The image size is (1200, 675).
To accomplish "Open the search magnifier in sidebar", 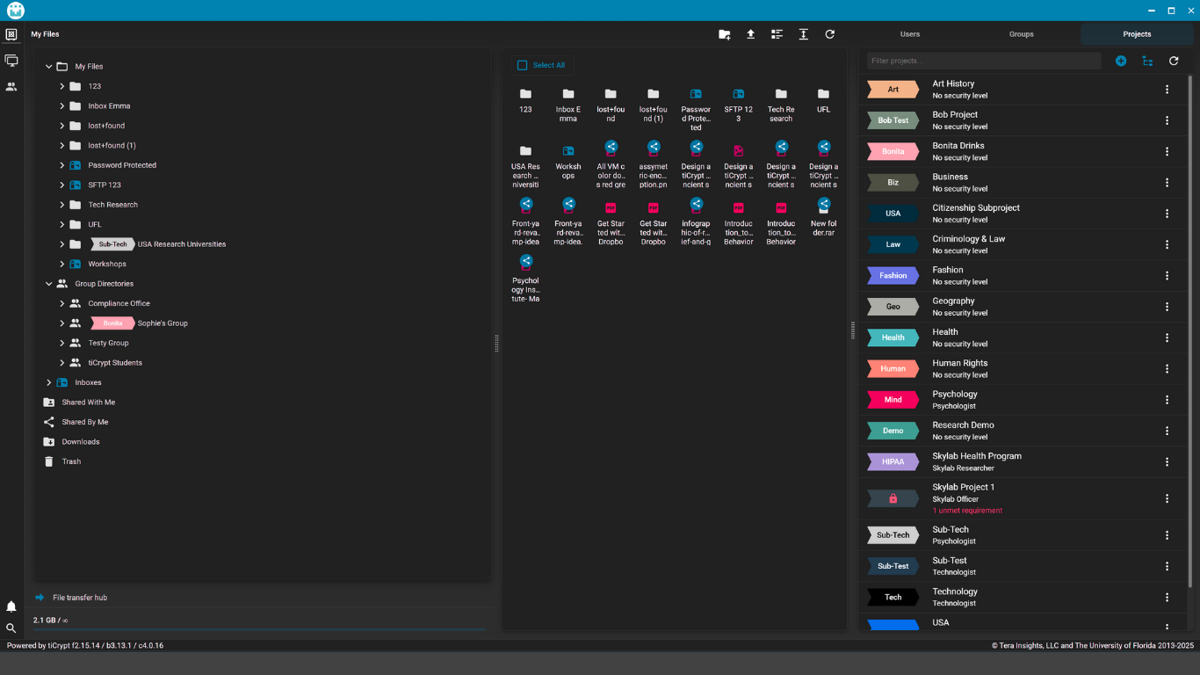I will 11,628.
